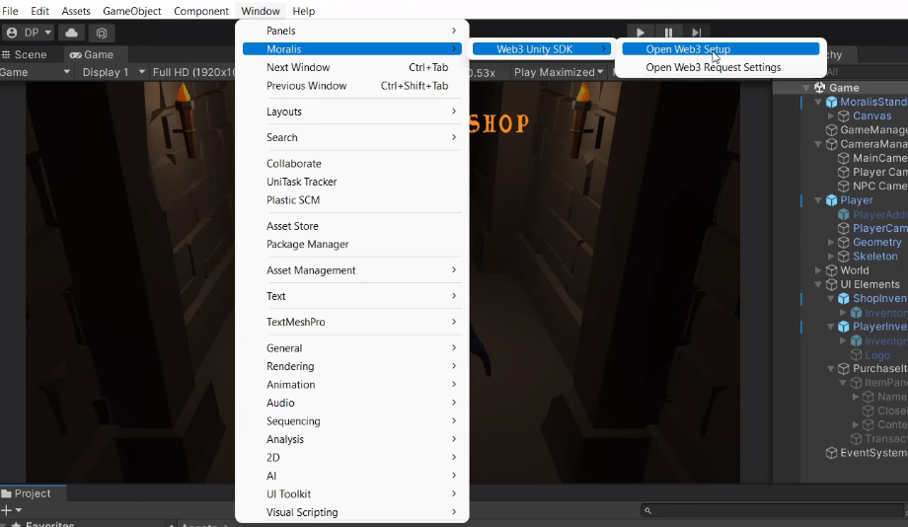Screen dimensions: 908x527
Task: Click the Player prefab cube icon
Action: tap(832, 200)
